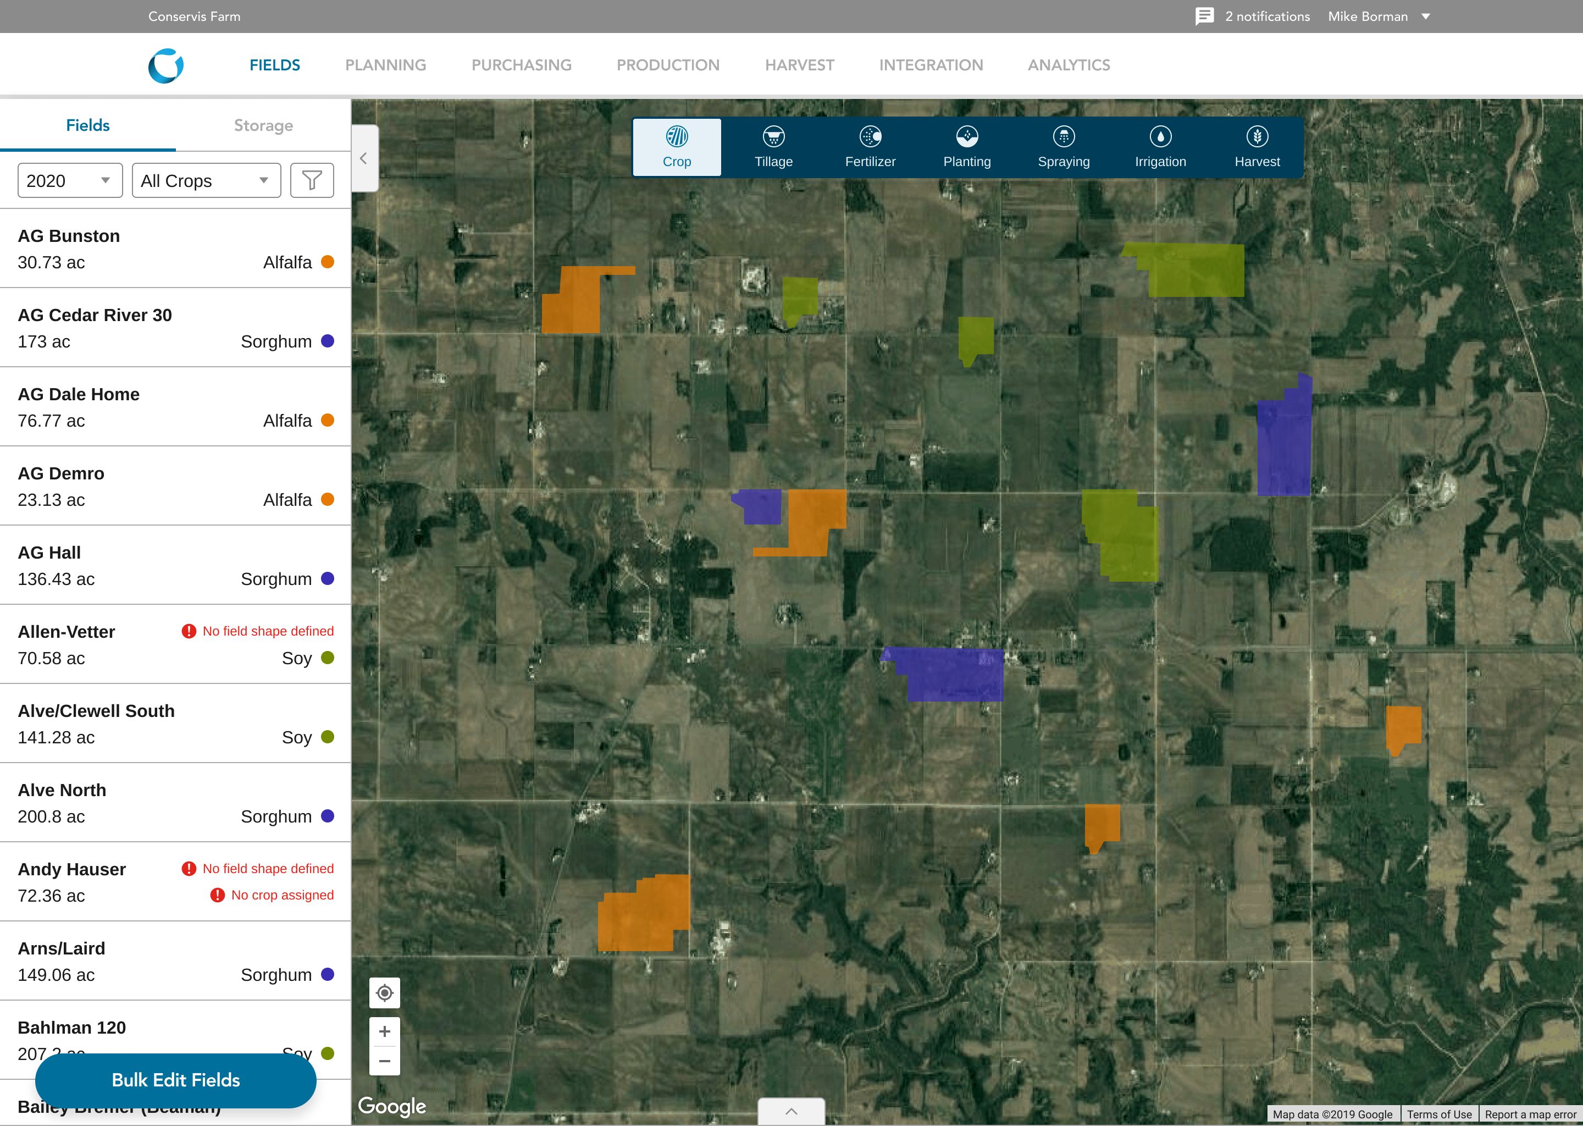This screenshot has width=1583, height=1126.
Task: Open the HARVEST menu
Action: [x=800, y=65]
